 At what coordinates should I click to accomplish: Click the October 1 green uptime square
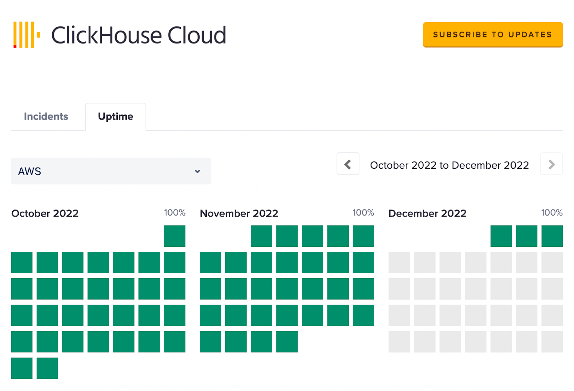175,236
